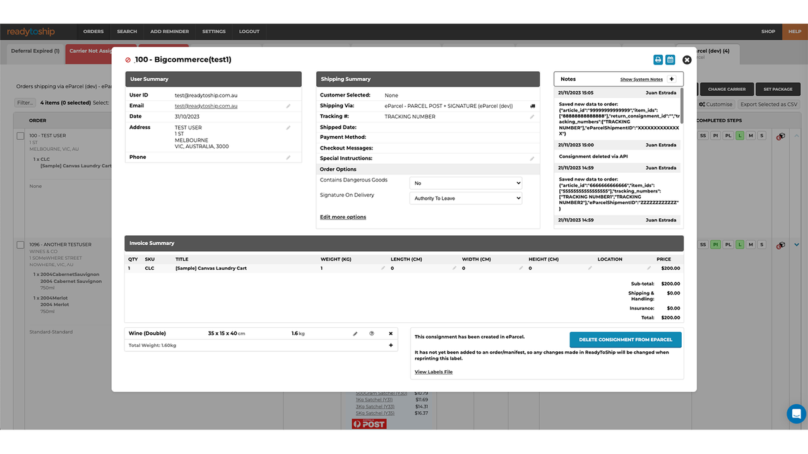Click Export Selected as CSV button
Image resolution: width=808 pixels, height=454 pixels.
click(769, 104)
